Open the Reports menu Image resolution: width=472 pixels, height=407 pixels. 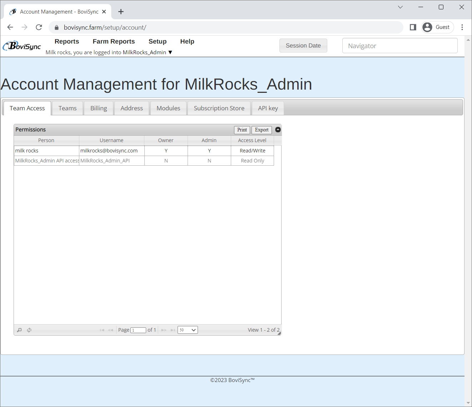[67, 41]
